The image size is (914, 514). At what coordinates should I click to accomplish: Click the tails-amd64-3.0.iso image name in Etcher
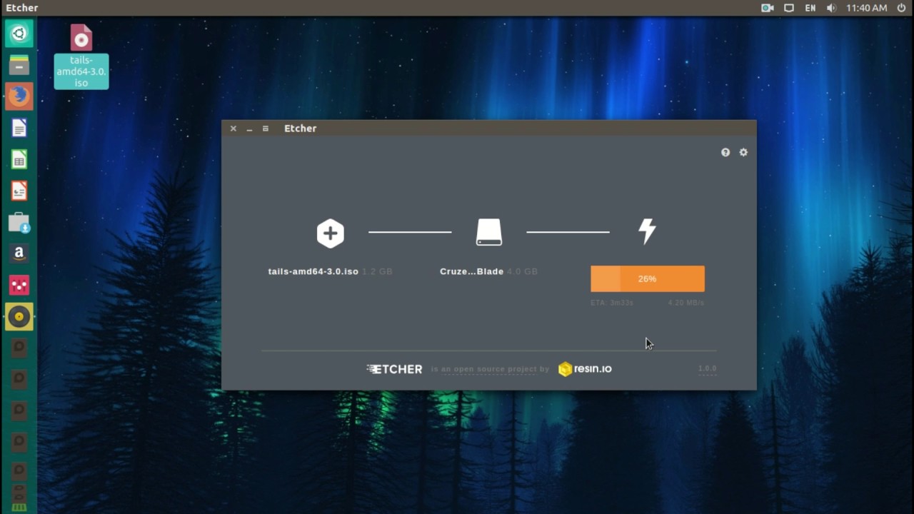[313, 271]
